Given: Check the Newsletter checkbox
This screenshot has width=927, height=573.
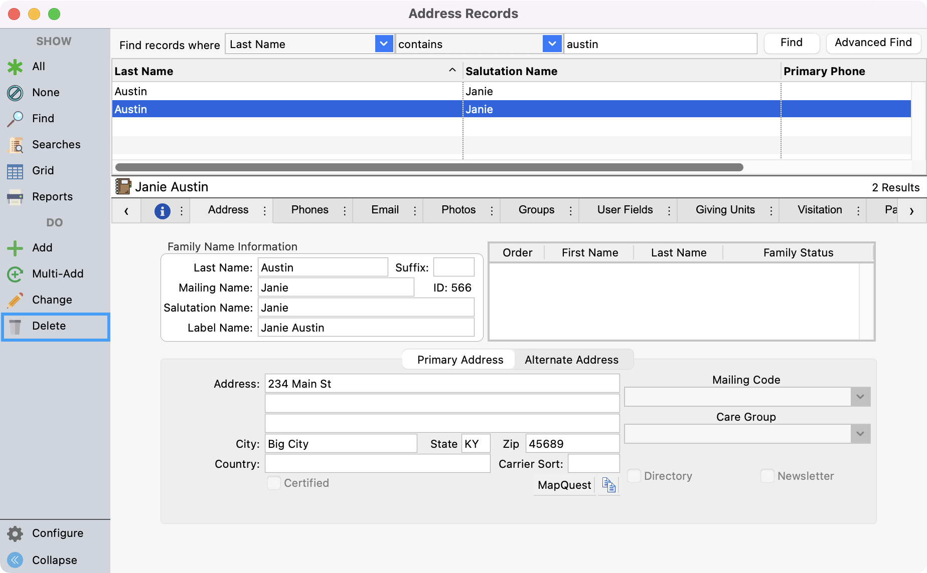Looking at the screenshot, I should click(767, 476).
